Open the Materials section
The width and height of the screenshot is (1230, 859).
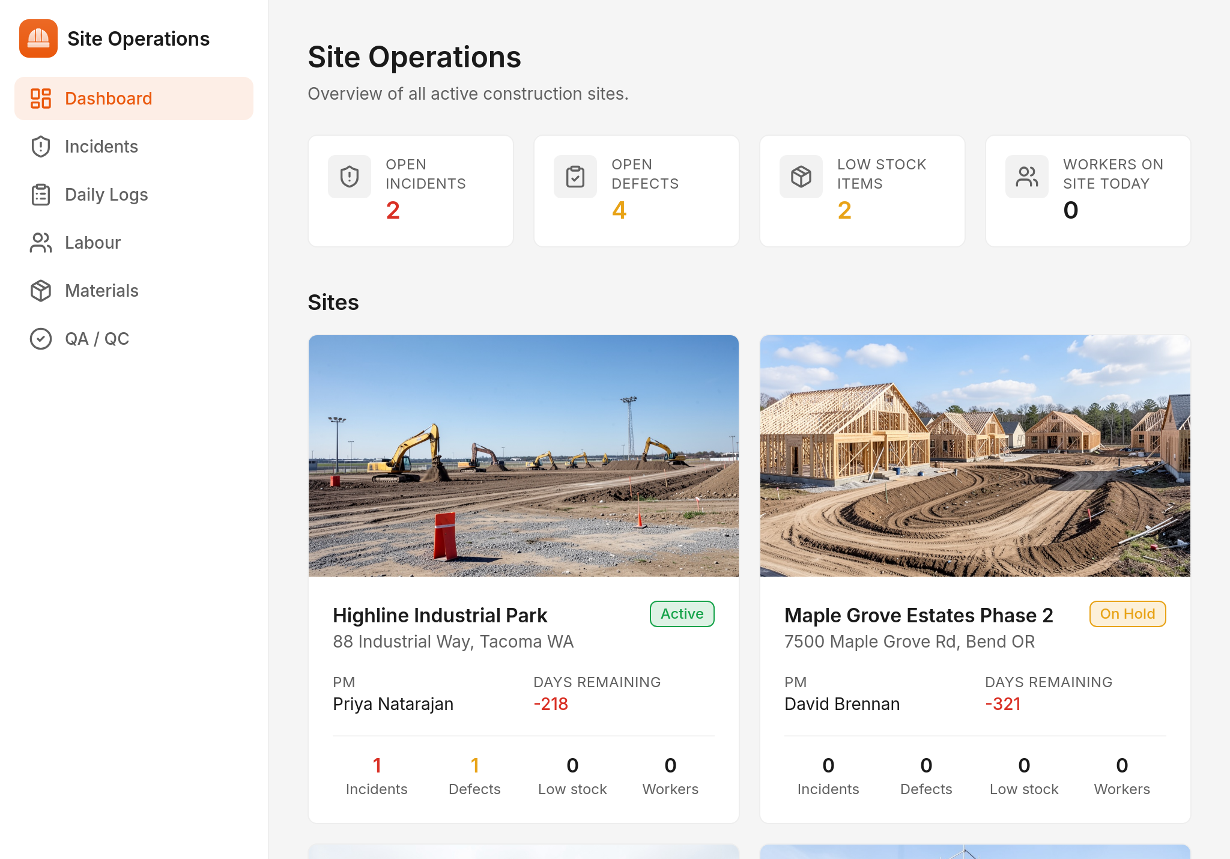(x=134, y=291)
